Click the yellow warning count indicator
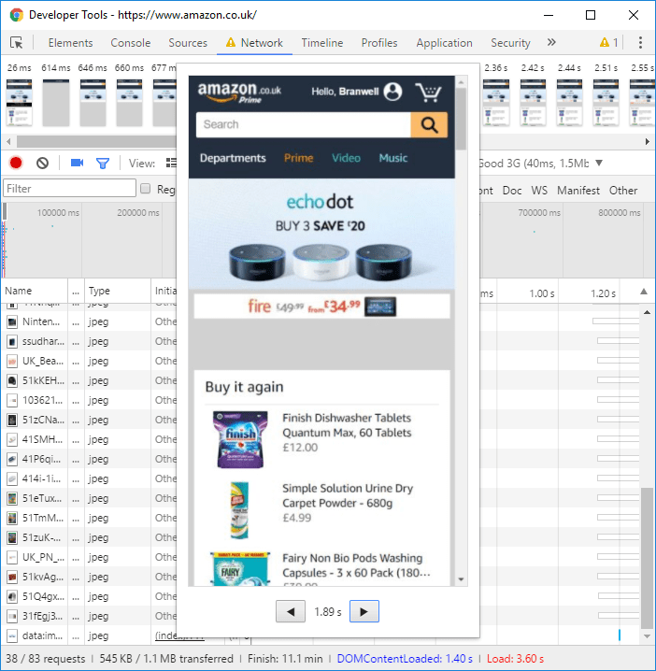The image size is (656, 671). 608,43
